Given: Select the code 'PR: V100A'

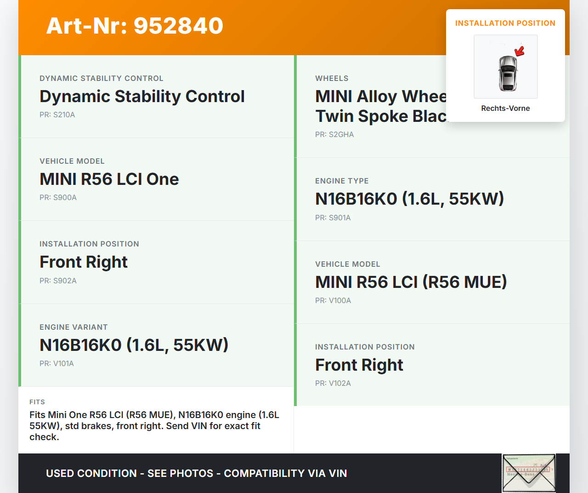Looking at the screenshot, I should pyautogui.click(x=333, y=301).
